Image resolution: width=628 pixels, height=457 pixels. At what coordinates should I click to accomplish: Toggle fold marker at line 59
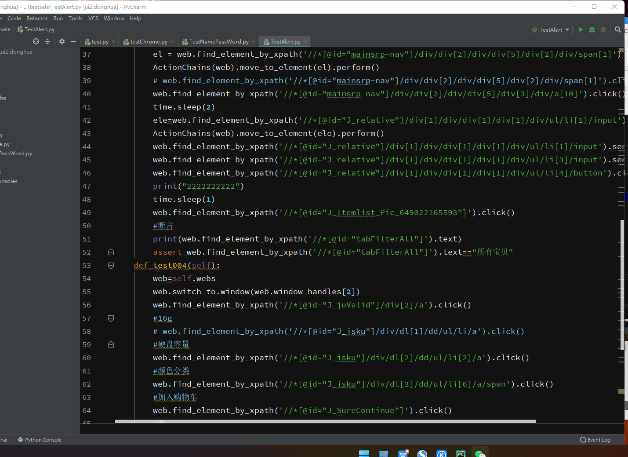point(111,344)
